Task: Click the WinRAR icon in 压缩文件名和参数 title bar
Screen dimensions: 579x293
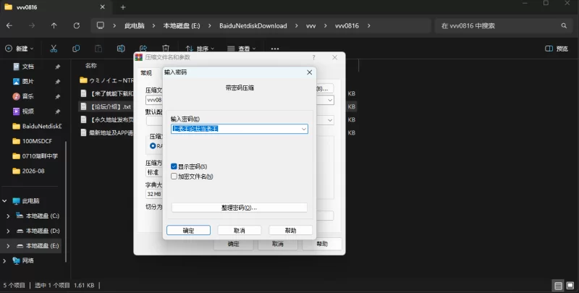Action: point(139,57)
